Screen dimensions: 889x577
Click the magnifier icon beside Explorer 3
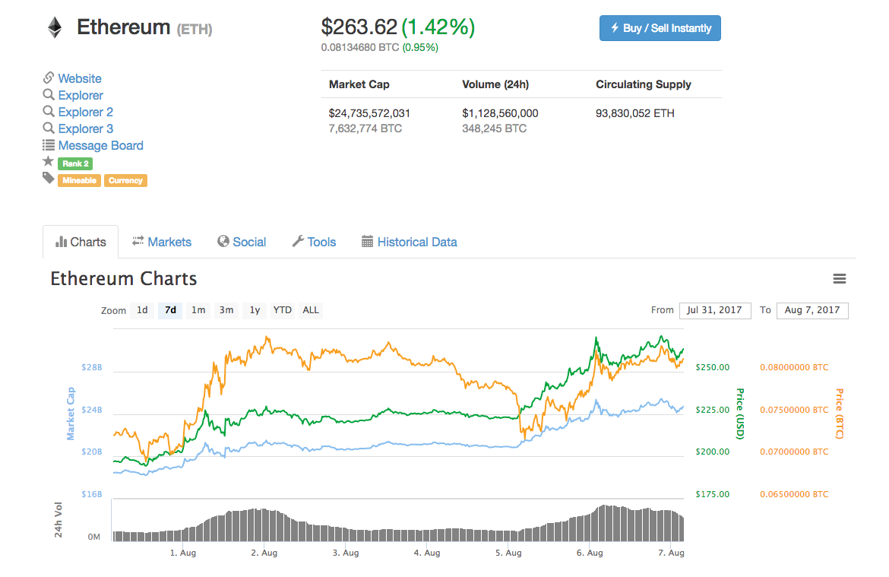pyautogui.click(x=49, y=128)
